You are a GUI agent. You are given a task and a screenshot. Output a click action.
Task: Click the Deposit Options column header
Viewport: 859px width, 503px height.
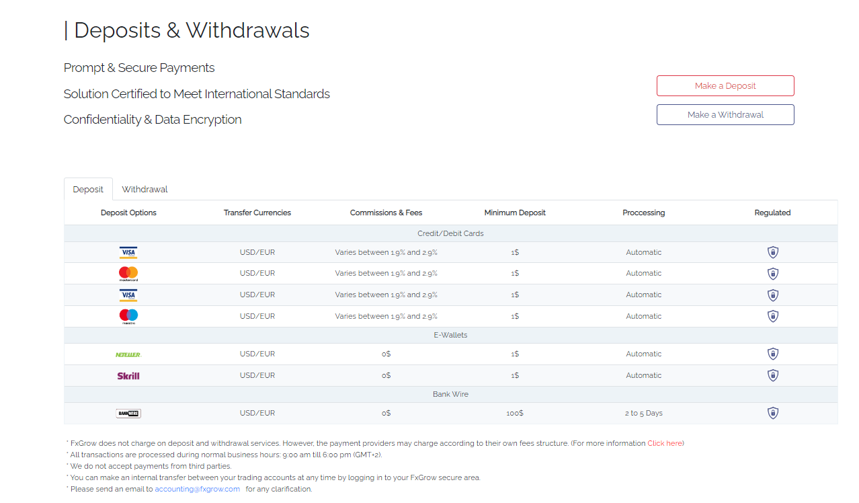click(128, 212)
